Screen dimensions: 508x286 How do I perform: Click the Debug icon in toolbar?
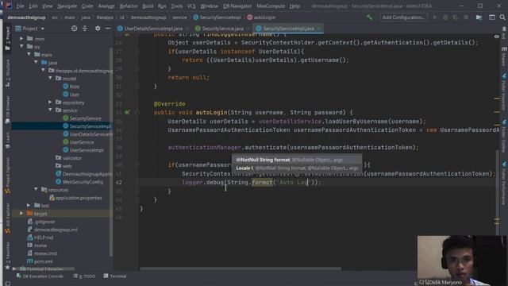point(445,17)
